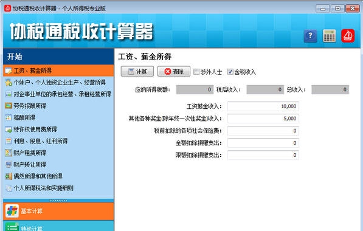Select 财产租赁所得 entry

coord(58,153)
